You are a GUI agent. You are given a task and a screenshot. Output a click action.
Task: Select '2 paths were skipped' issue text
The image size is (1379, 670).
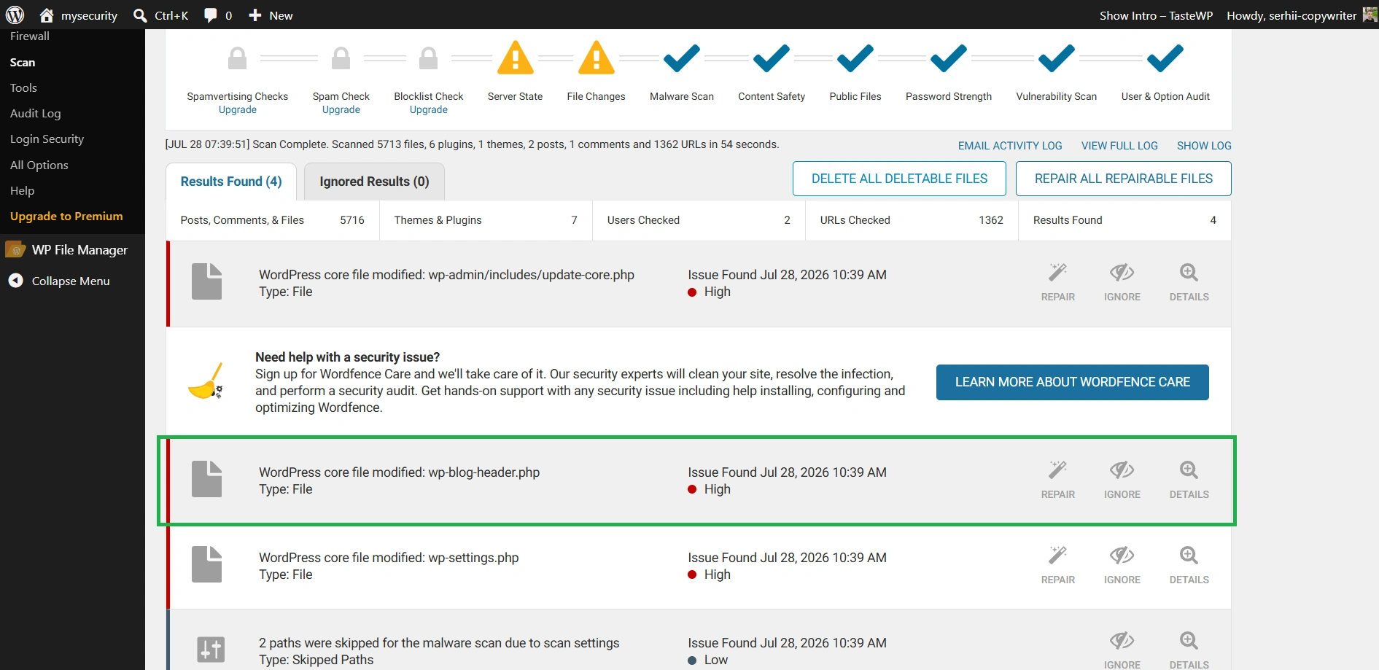[x=439, y=643]
